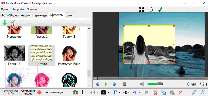Image resolution: width=208 pixels, height=96 pixels.
Task: Undo the last action
Action: [x=134, y=92]
